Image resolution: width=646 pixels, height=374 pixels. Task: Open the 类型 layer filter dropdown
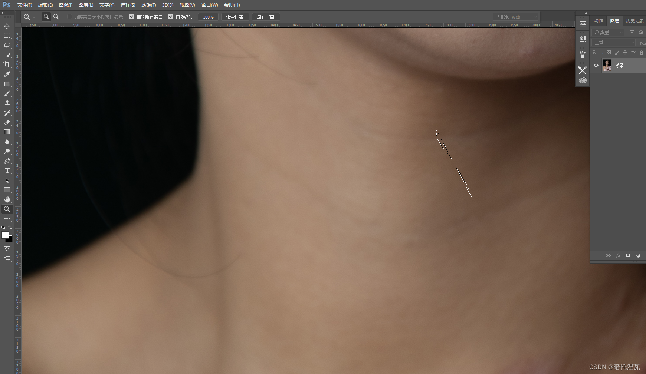click(x=608, y=33)
